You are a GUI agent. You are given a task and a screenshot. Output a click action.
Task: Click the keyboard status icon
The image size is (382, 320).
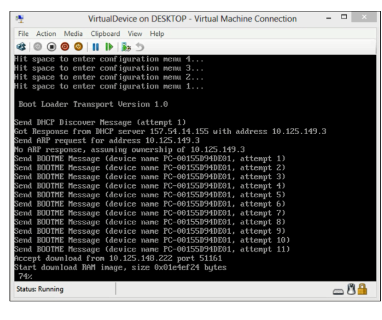[x=338, y=291]
